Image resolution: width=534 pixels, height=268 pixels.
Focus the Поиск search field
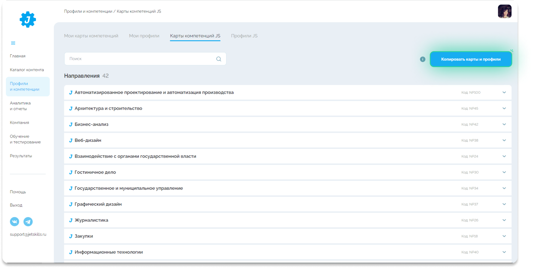(x=145, y=59)
